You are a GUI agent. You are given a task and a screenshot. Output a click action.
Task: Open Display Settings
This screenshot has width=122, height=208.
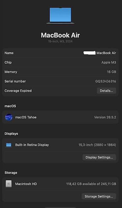99,157
